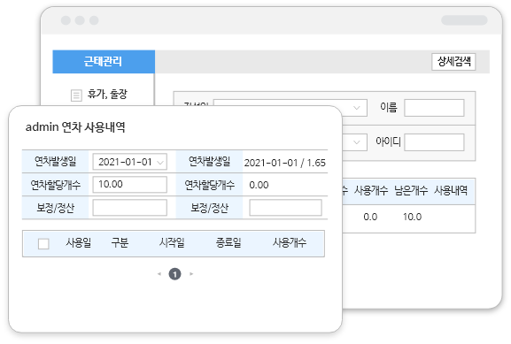Click the left 보정/정산 input field
This screenshot has width=511, height=344.
click(129, 208)
